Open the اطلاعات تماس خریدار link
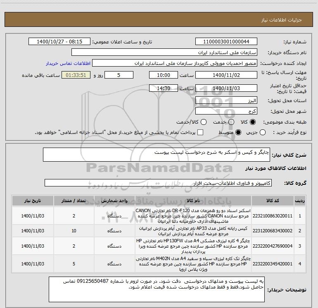Screen dimensions: 318x308 pos(68,63)
